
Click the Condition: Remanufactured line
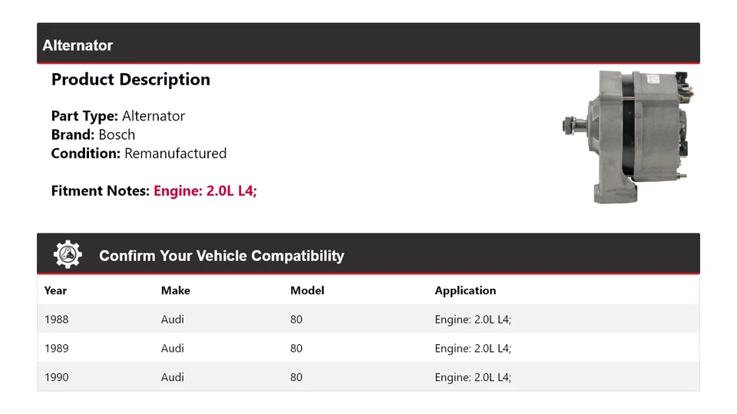coord(139,153)
